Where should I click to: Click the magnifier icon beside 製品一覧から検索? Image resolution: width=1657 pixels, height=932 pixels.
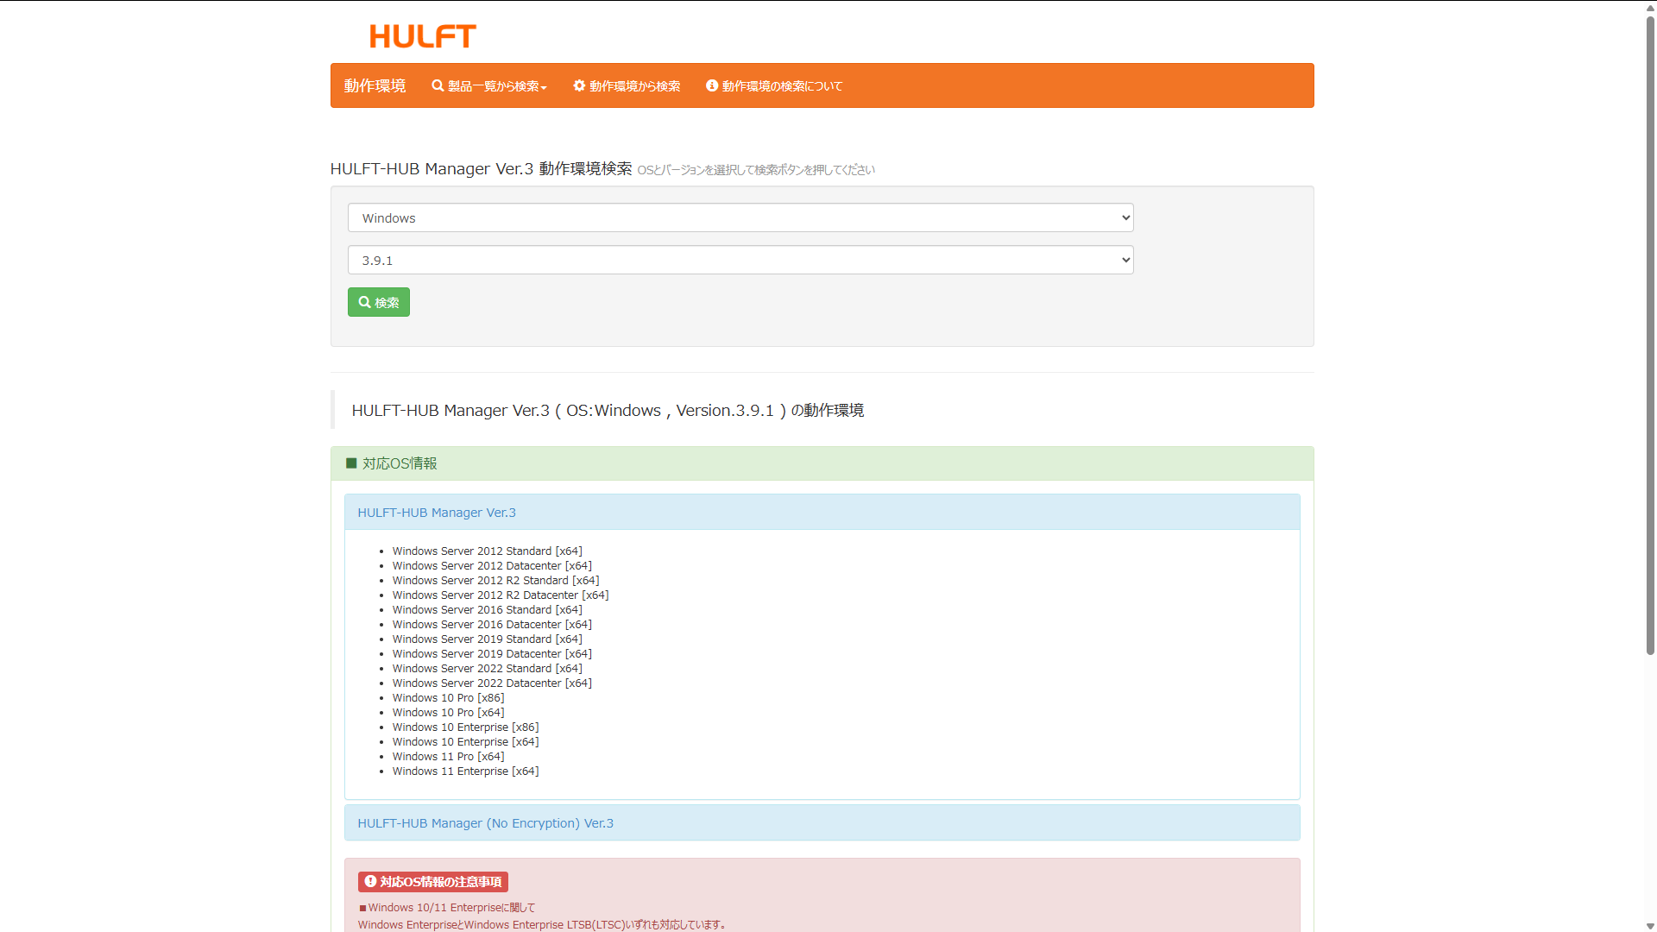(438, 85)
